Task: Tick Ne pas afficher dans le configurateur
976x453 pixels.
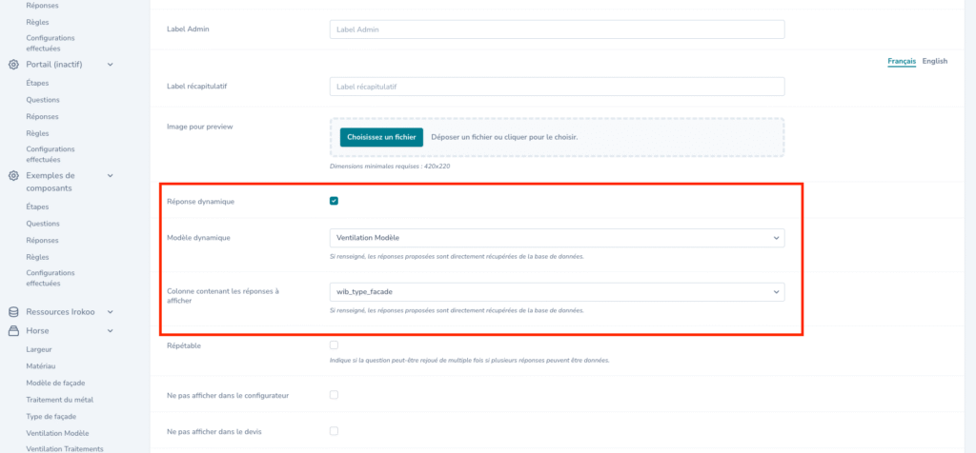Action: [x=334, y=394]
